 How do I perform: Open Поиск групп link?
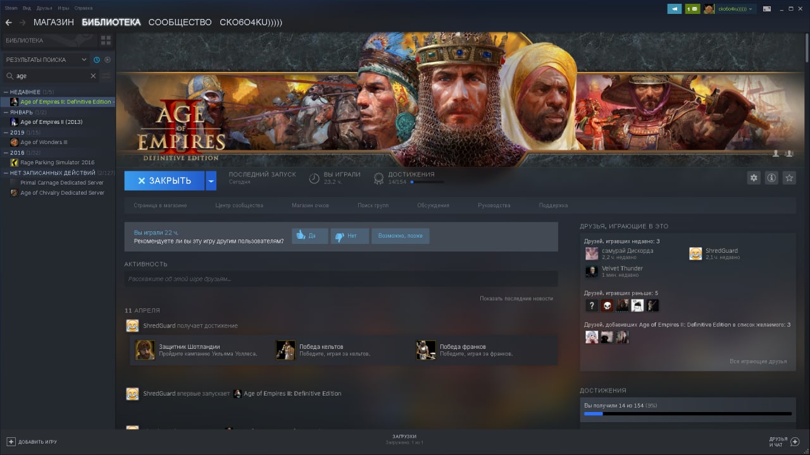tap(373, 205)
